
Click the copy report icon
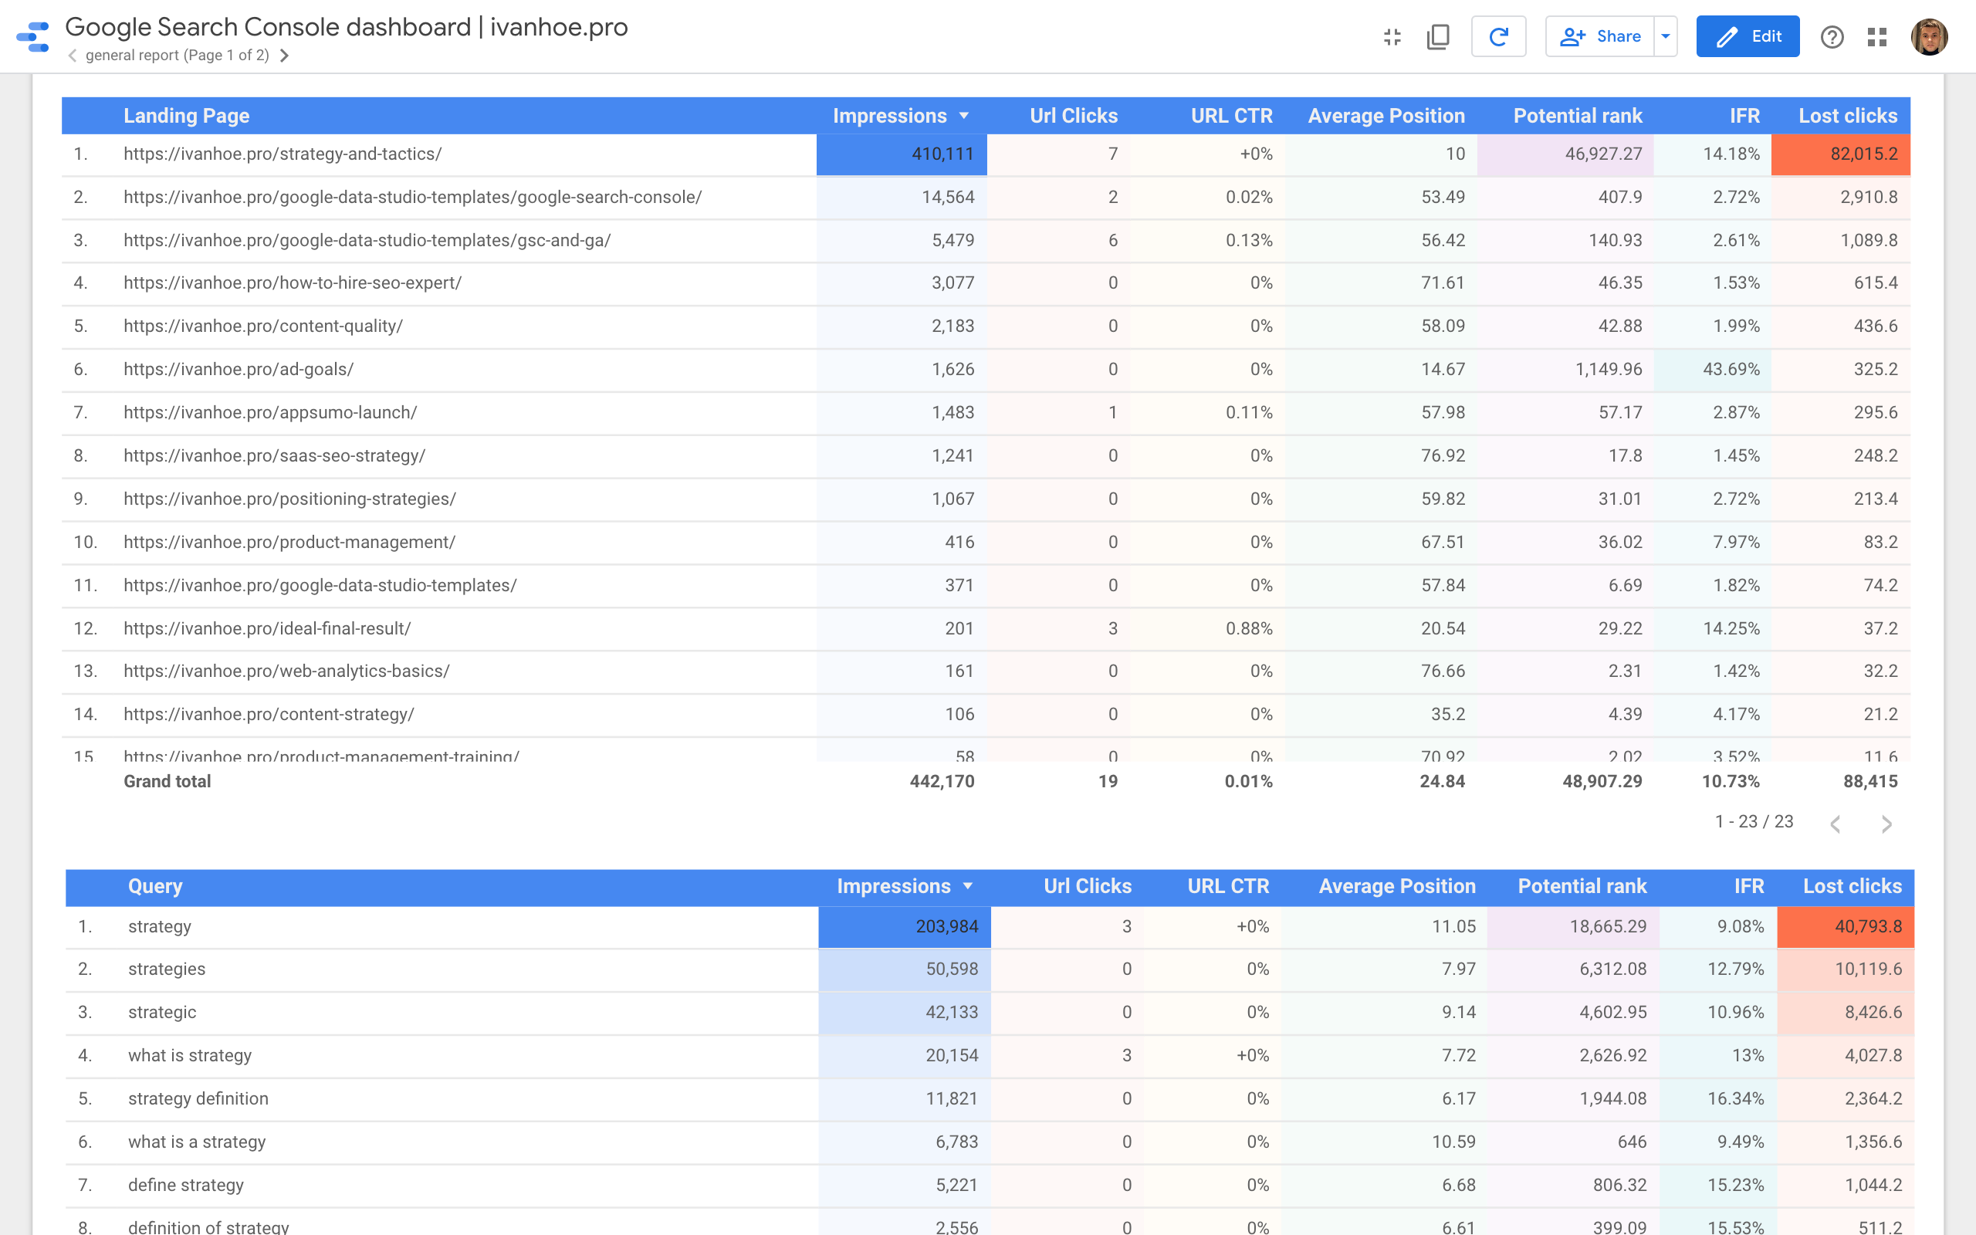(1437, 36)
